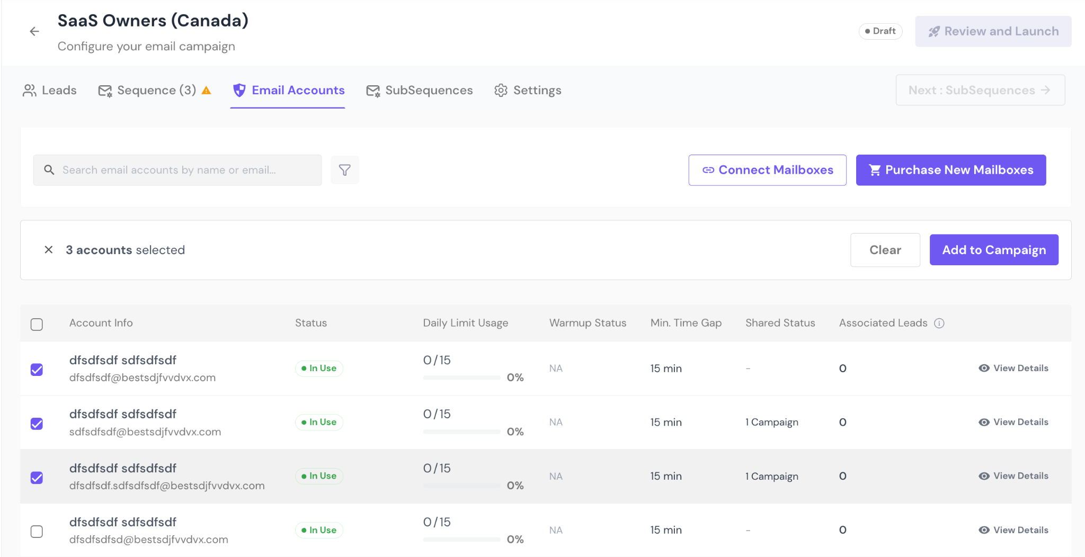Click eye icon for dfsdfsdf@bestsdjfvvdvx.com row
The width and height of the screenshot is (1085, 557).
984,369
